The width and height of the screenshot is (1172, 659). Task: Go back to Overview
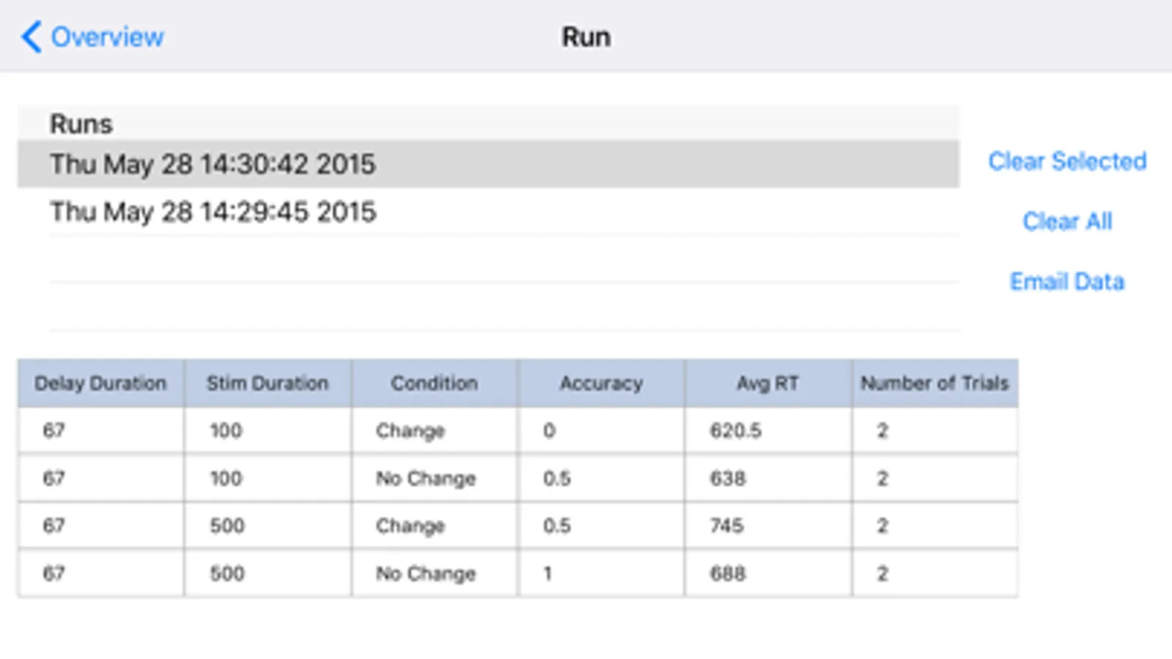pos(107,37)
